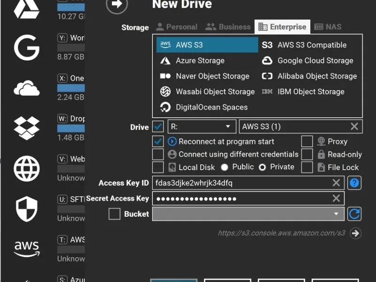Click the arrow circle beside New Drive
Image resolution: width=376 pixels, height=282 pixels.
[117, 4]
